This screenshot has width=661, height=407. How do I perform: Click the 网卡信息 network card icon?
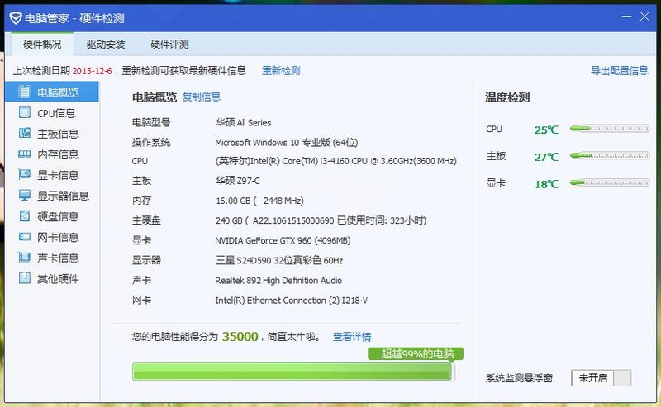25,236
